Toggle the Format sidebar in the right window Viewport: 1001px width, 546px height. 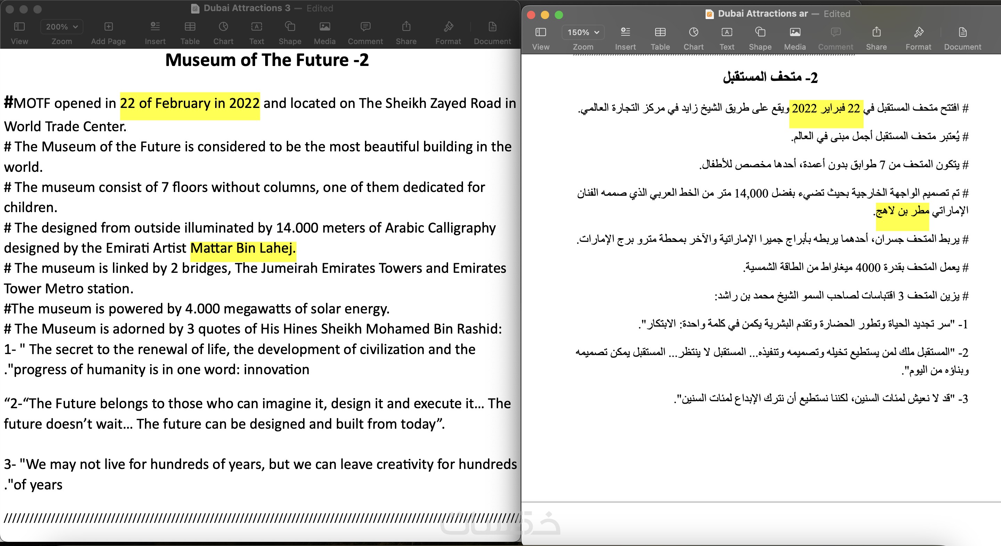pyautogui.click(x=919, y=32)
